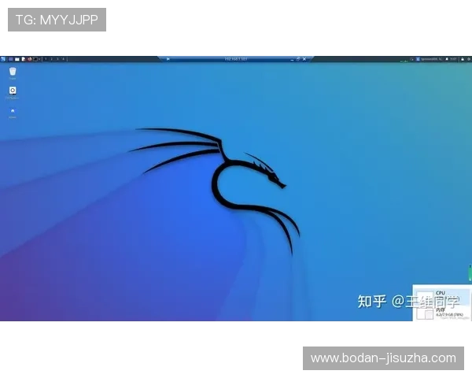The height and width of the screenshot is (378, 472).
Task: Switch to workspace 4
Action: click(63, 59)
